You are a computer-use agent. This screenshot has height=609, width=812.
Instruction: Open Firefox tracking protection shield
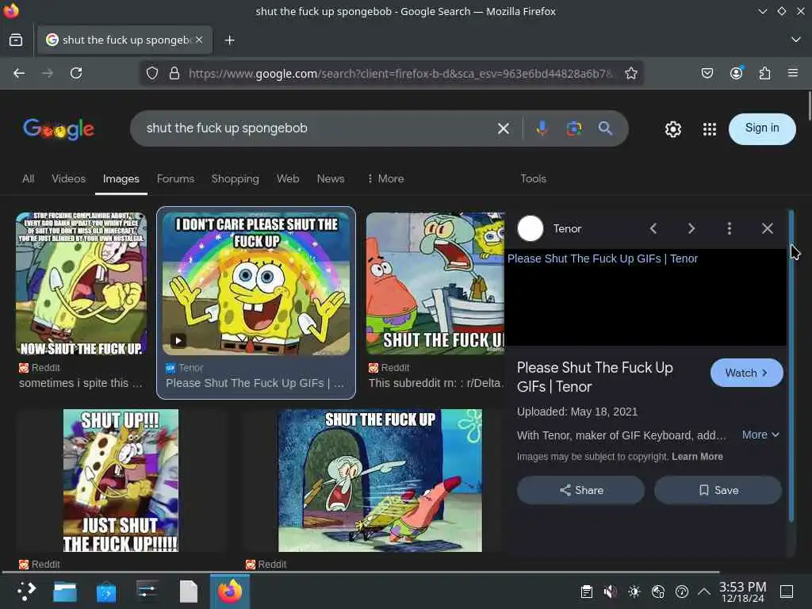[151, 73]
